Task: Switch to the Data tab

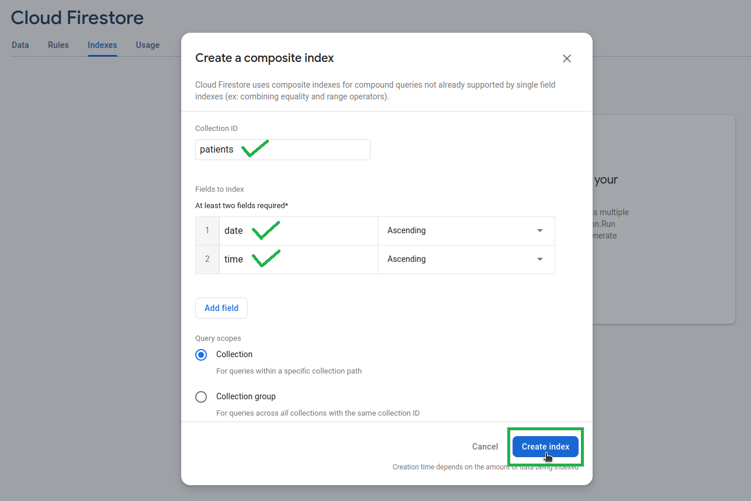Action: pyautogui.click(x=20, y=45)
